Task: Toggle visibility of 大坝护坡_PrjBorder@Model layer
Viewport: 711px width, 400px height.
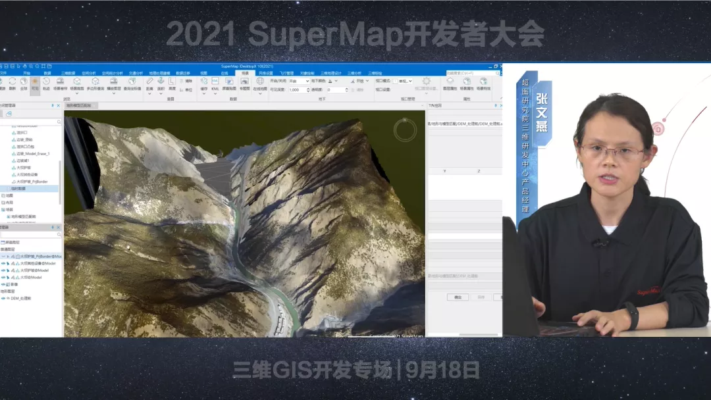Action: [3, 257]
